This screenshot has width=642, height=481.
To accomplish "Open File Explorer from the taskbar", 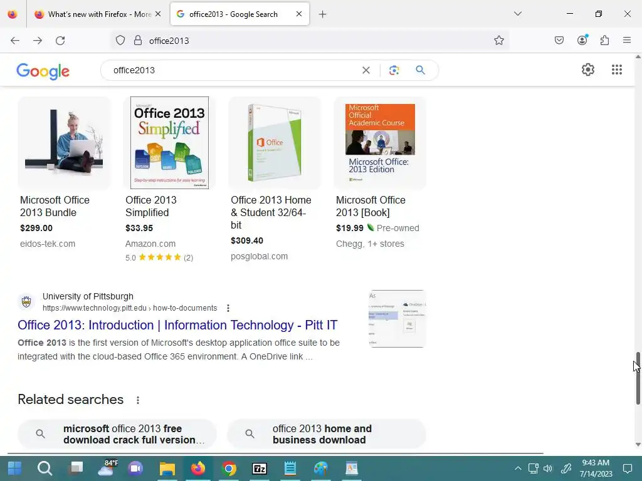I will pos(167,468).
